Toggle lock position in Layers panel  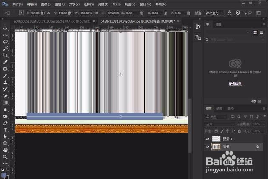click(x=228, y=131)
